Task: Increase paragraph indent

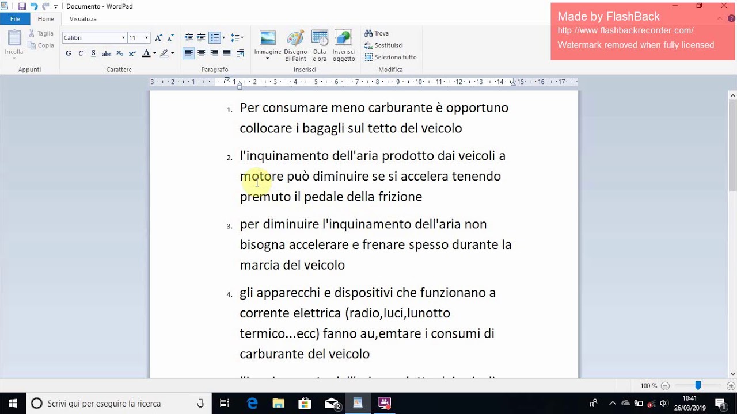Action: 201,38
